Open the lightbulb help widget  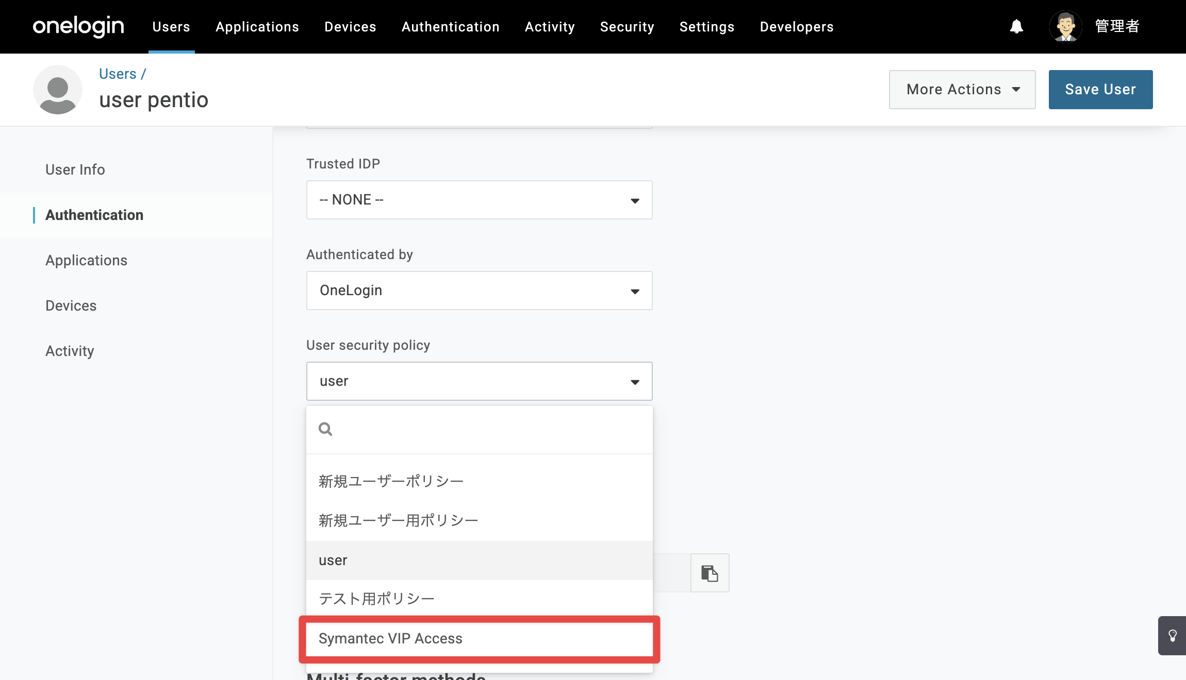[1172, 636]
